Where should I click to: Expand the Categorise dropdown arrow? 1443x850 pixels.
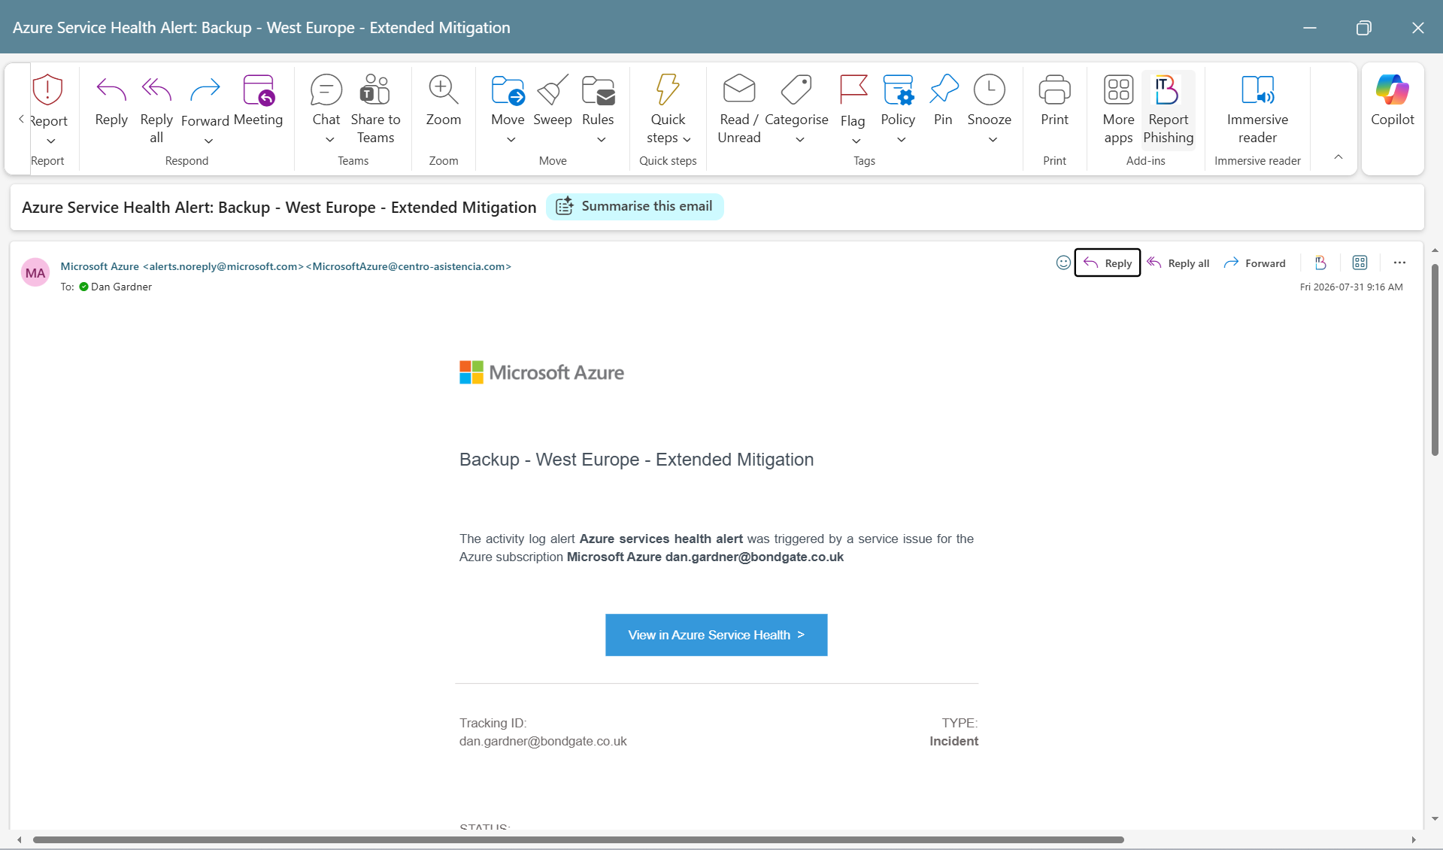800,140
